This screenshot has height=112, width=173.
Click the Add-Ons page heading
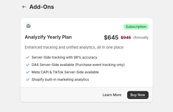coord(42,7)
